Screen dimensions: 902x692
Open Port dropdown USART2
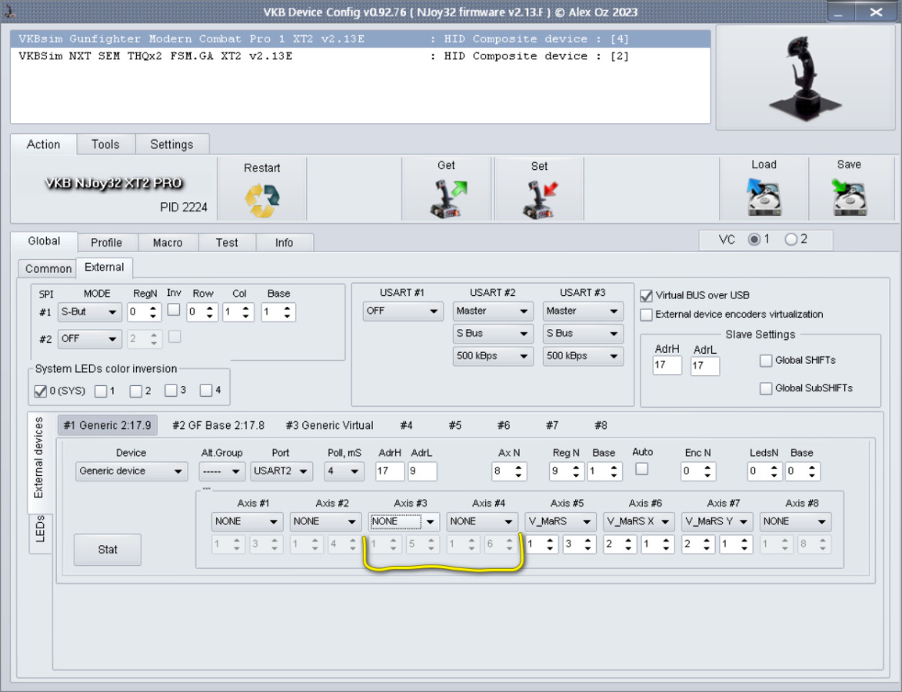click(x=281, y=471)
